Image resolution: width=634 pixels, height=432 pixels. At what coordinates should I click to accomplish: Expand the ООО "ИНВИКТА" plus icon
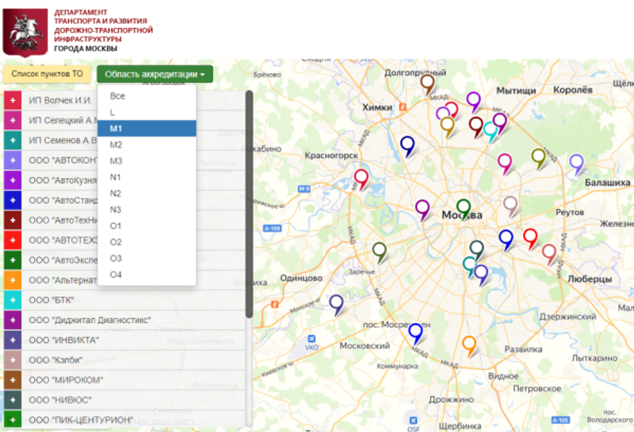click(x=13, y=340)
